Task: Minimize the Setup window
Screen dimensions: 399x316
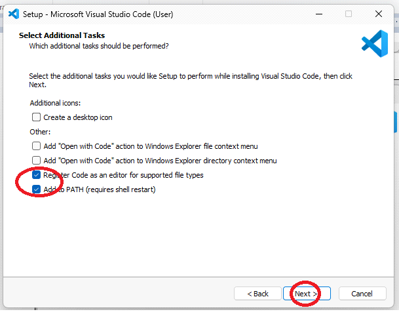Action: (x=319, y=13)
